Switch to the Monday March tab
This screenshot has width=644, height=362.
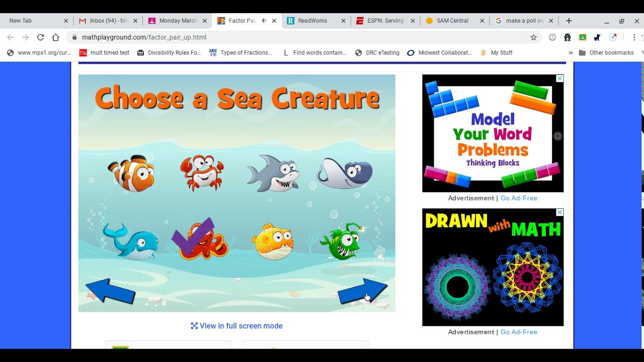[x=177, y=21]
